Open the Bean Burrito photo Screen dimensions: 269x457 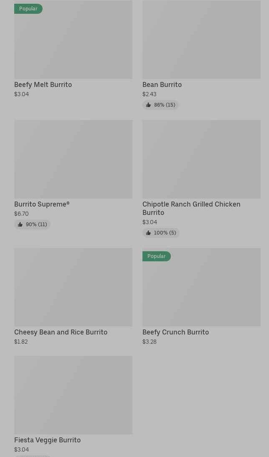click(201, 40)
